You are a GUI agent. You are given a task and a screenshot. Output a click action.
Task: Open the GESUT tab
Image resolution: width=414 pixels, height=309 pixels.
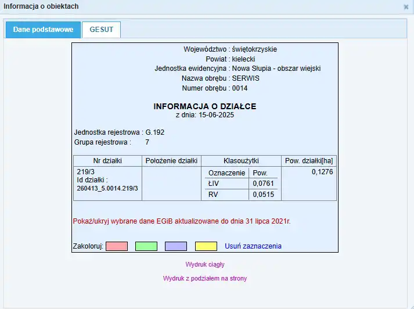[x=101, y=30]
